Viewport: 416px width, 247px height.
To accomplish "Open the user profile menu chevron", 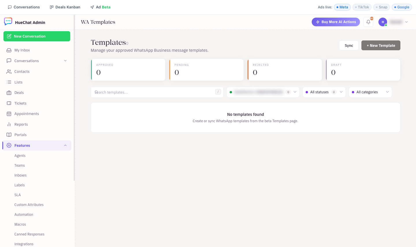I will (406, 22).
